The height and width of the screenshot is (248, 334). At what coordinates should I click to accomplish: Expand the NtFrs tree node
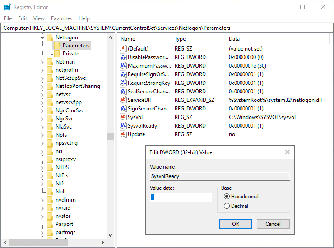coord(42,175)
